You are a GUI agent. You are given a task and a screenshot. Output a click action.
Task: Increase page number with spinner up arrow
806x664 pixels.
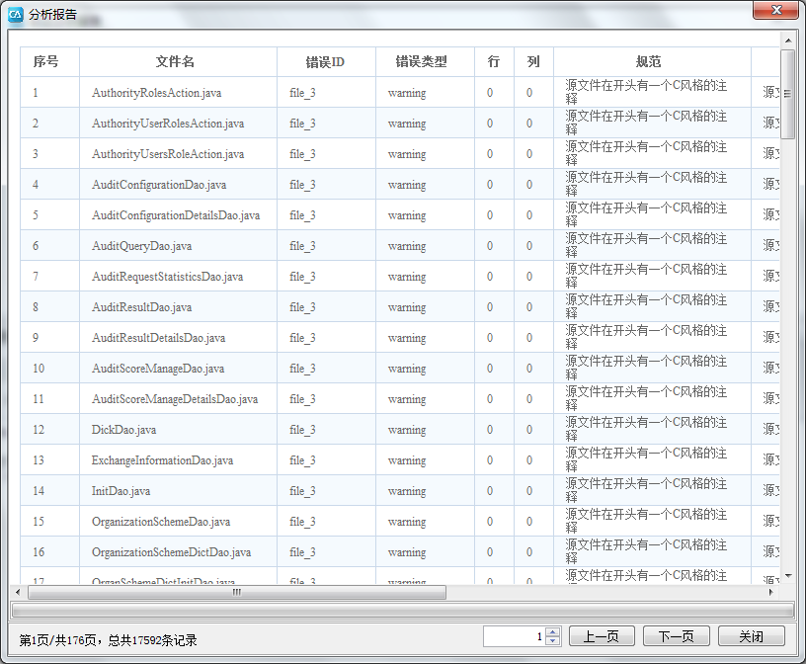(x=552, y=632)
